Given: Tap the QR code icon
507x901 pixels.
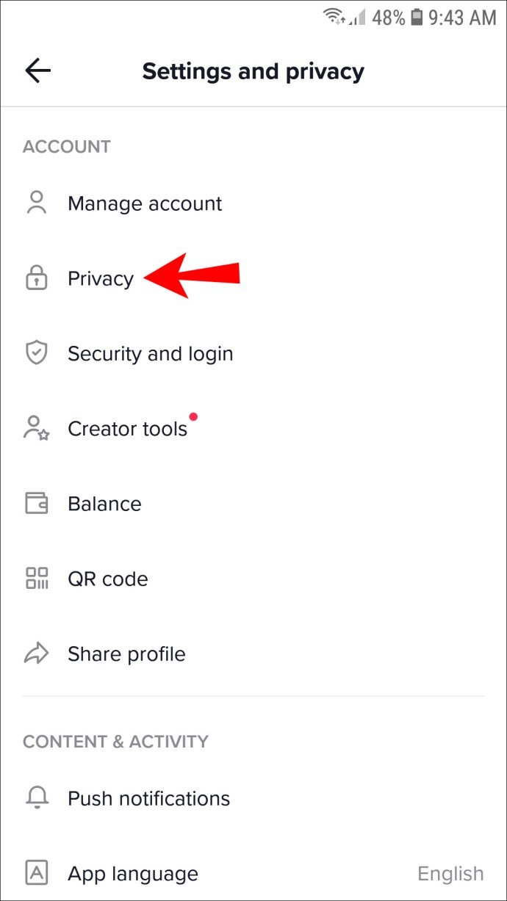Looking at the screenshot, I should tap(36, 579).
